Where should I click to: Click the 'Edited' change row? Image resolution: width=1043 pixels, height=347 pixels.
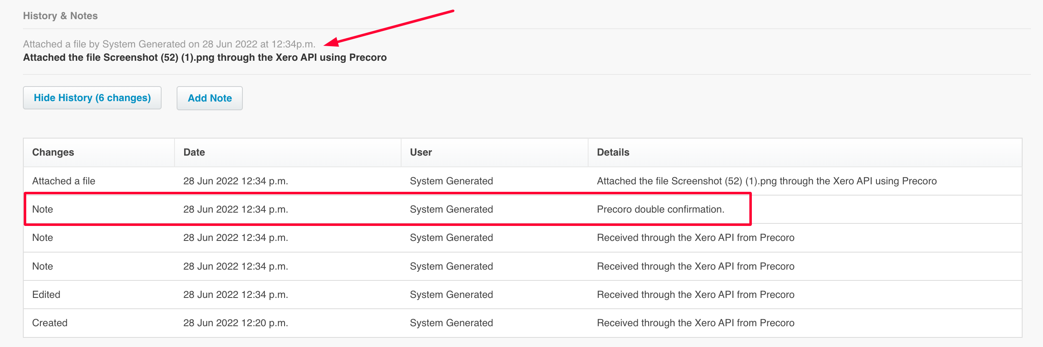coord(523,295)
